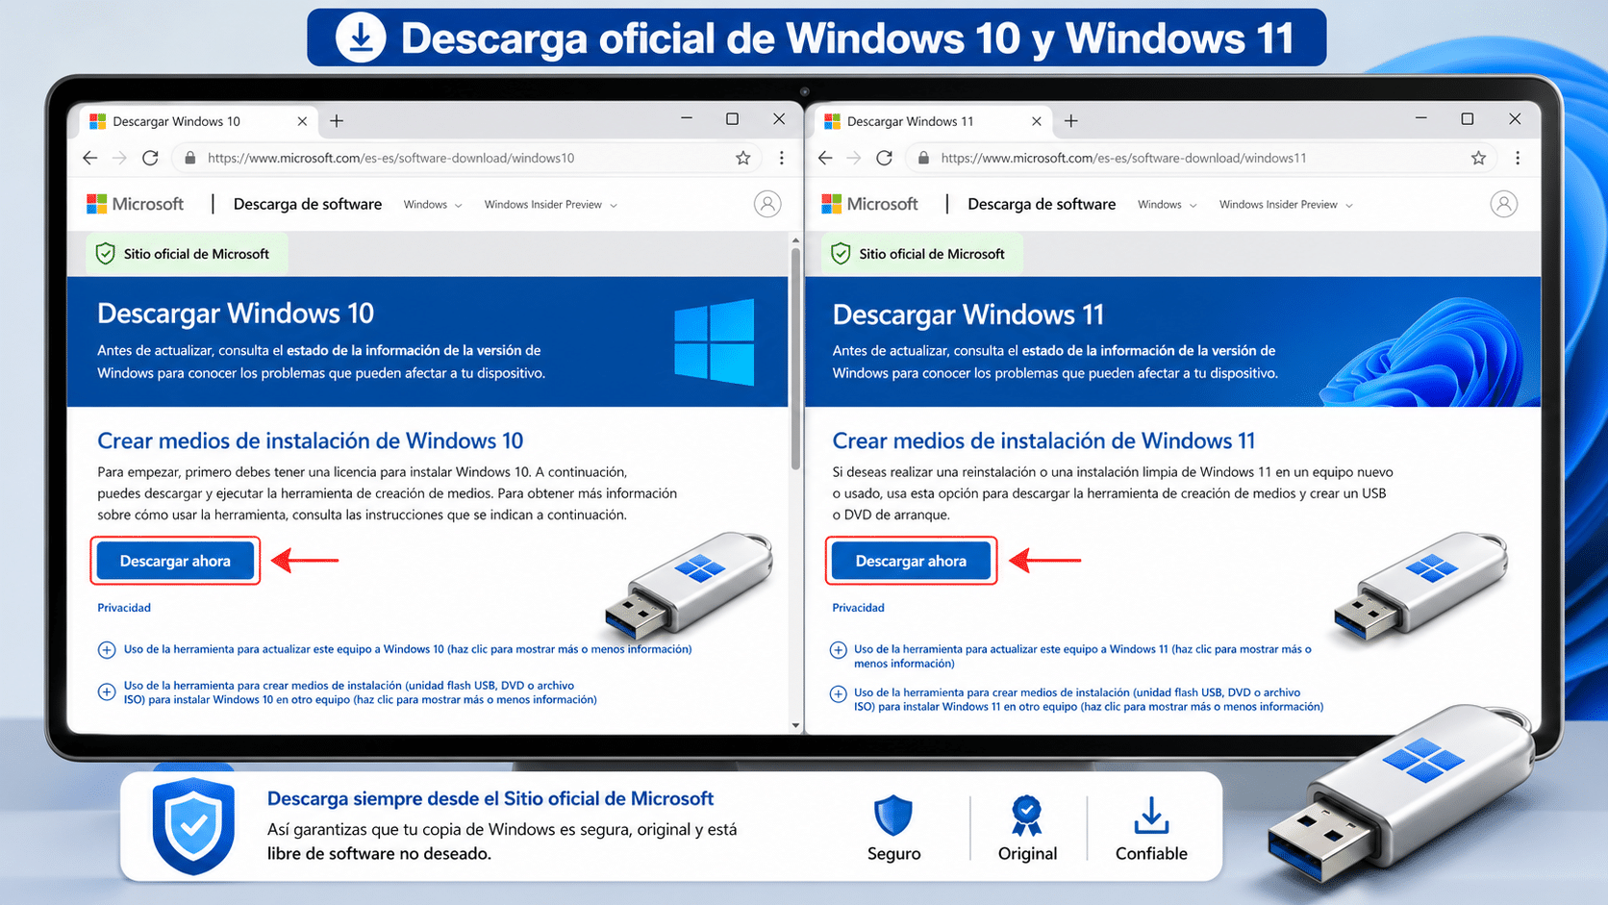The image size is (1608, 905).
Task: Open Descarga de software in Windows 10 window
Action: click(x=308, y=204)
